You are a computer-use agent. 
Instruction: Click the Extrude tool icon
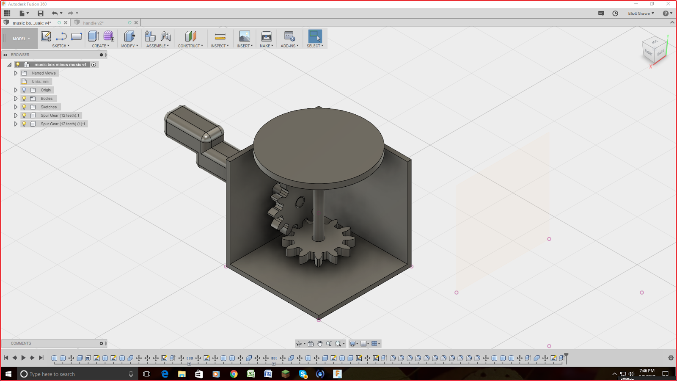[x=94, y=36]
